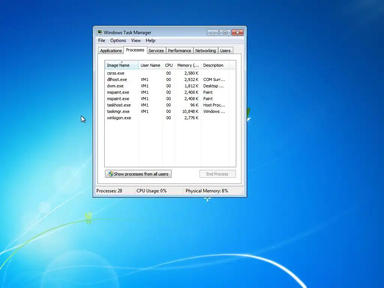Click the COM Surr... description cell
This screenshot has width=384, height=288.
point(214,79)
